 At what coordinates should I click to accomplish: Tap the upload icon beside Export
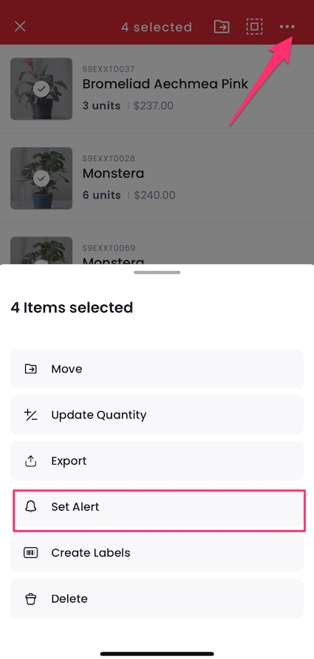[x=31, y=461]
